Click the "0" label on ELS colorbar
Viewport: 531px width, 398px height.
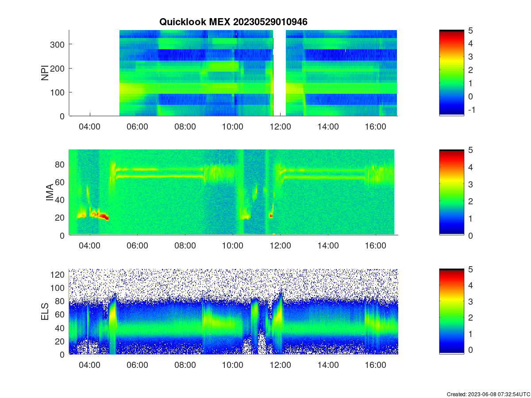coord(471,349)
